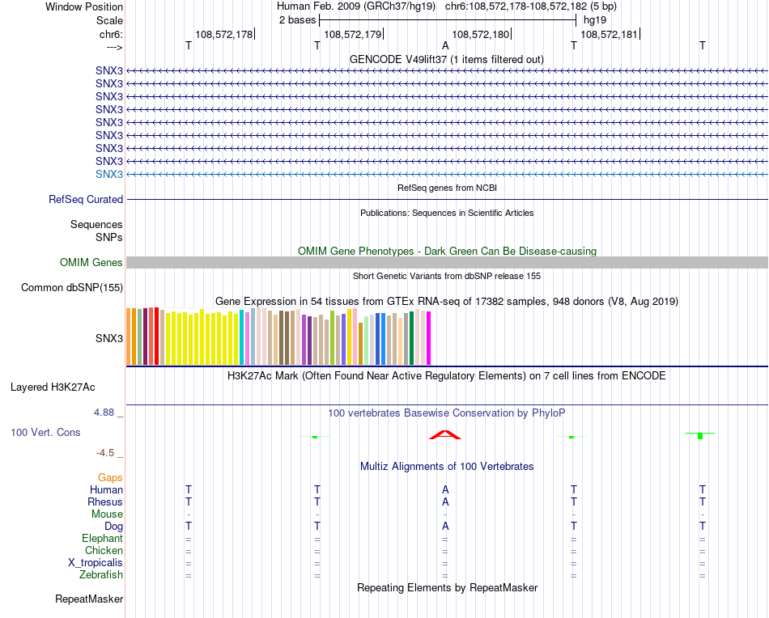Click the RefSeq Curated horizontal gene line
Image resolution: width=769 pixels, height=618 pixels.
click(448, 200)
